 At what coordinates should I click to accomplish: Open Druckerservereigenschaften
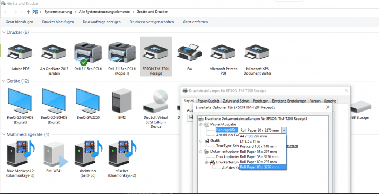152,22
